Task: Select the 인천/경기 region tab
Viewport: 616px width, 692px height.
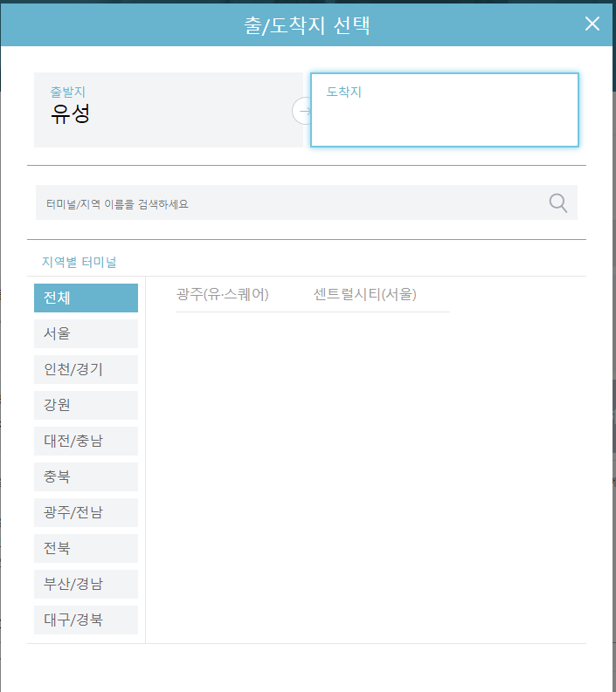Action: pyautogui.click(x=86, y=369)
